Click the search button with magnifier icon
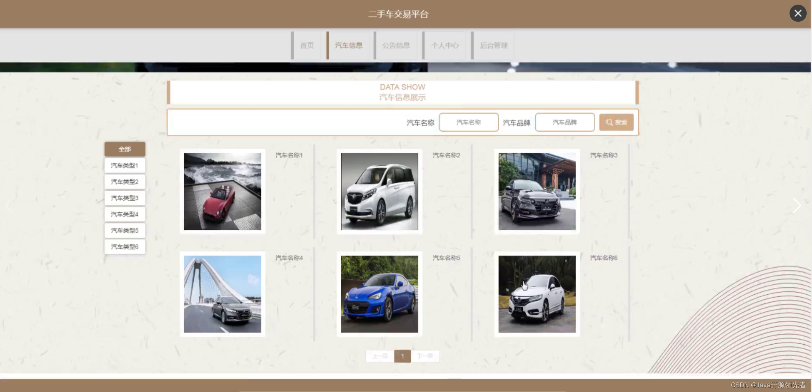Image resolution: width=812 pixels, height=392 pixels. tap(616, 122)
